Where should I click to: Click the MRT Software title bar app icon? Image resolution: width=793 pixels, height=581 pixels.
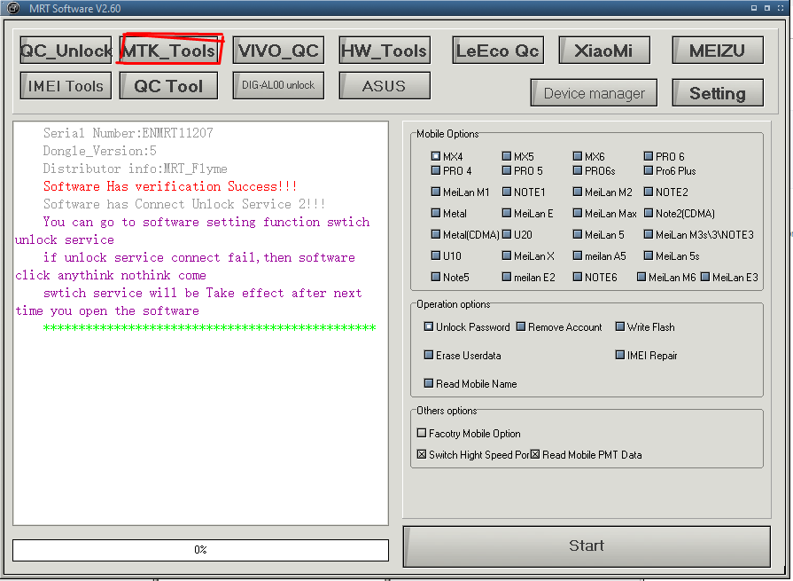tap(13, 8)
